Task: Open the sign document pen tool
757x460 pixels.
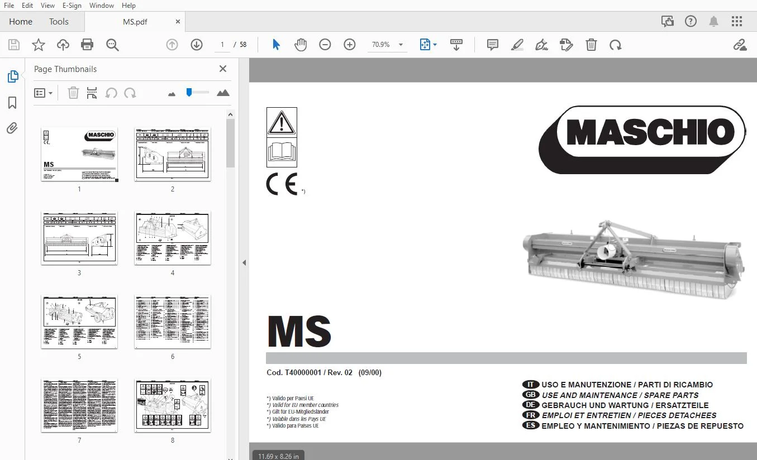Action: pyautogui.click(x=541, y=45)
